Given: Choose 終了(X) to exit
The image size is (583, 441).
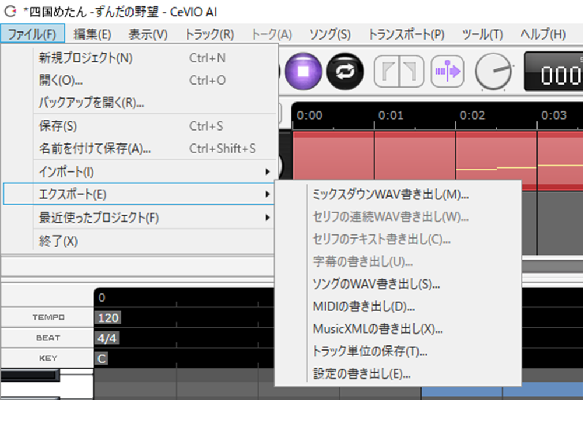Looking at the screenshot, I should pos(140,241).
